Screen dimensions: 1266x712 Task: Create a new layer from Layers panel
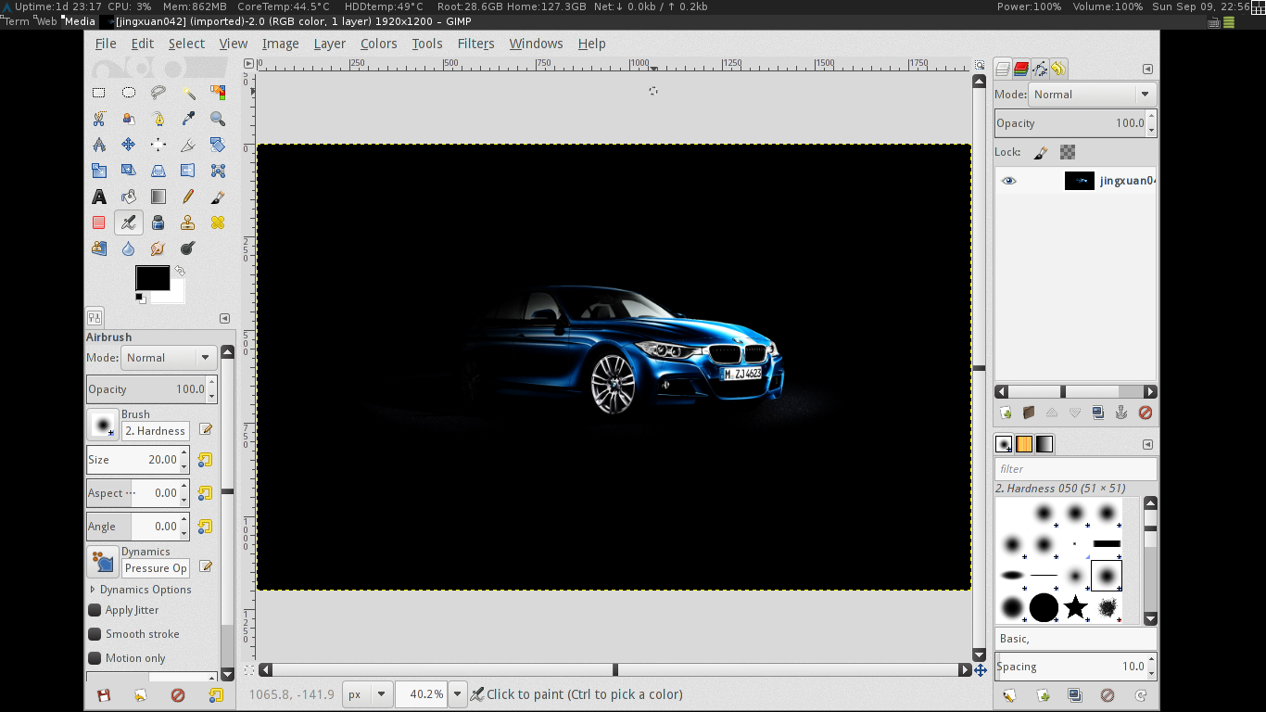1006,413
